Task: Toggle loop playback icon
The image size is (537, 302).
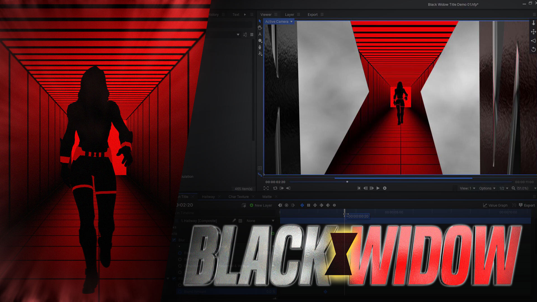Action: pos(275,188)
